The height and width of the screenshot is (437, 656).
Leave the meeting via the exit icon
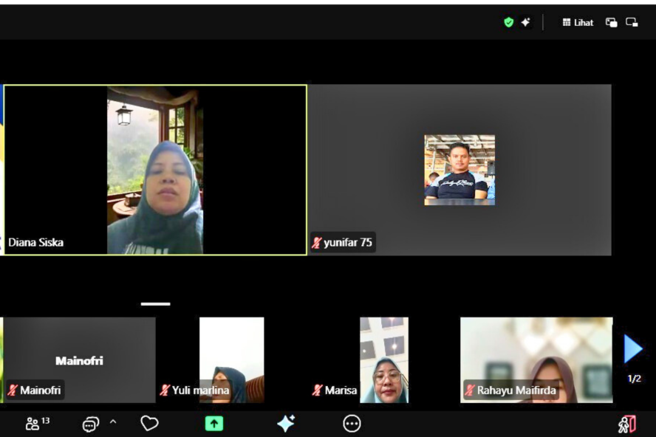(626, 424)
